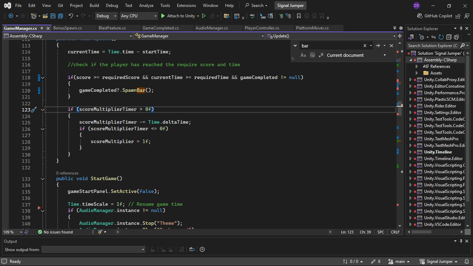The height and width of the screenshot is (266, 473).
Task: Toggle the replace mode chevron in find box
Action: pos(296,46)
